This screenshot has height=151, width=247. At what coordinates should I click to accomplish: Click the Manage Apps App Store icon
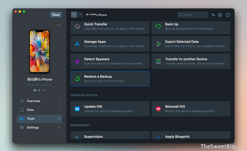[x=77, y=44]
